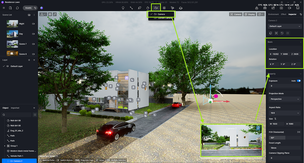This screenshot has width=304, height=163.
Task: Click the geo location icon in top right
Action: [257, 8]
